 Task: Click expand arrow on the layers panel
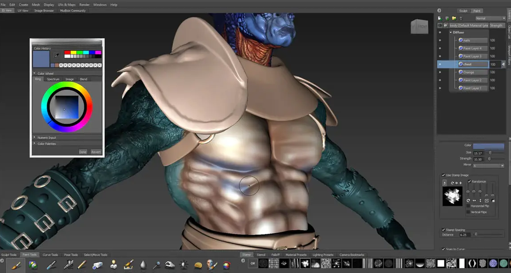pyautogui.click(x=439, y=11)
